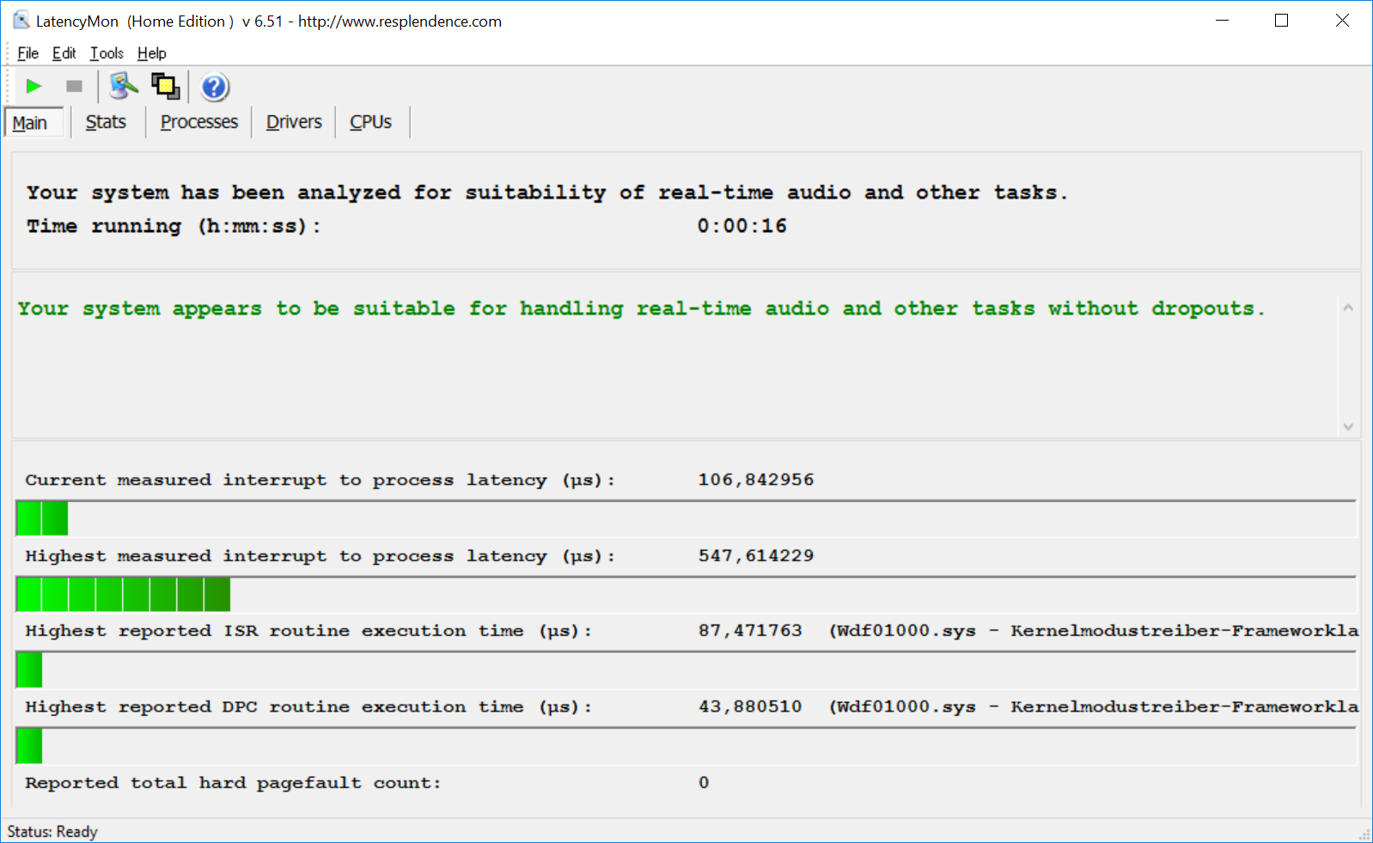Switch to the Drivers tab
Screen dimensions: 1373x843
(294, 122)
